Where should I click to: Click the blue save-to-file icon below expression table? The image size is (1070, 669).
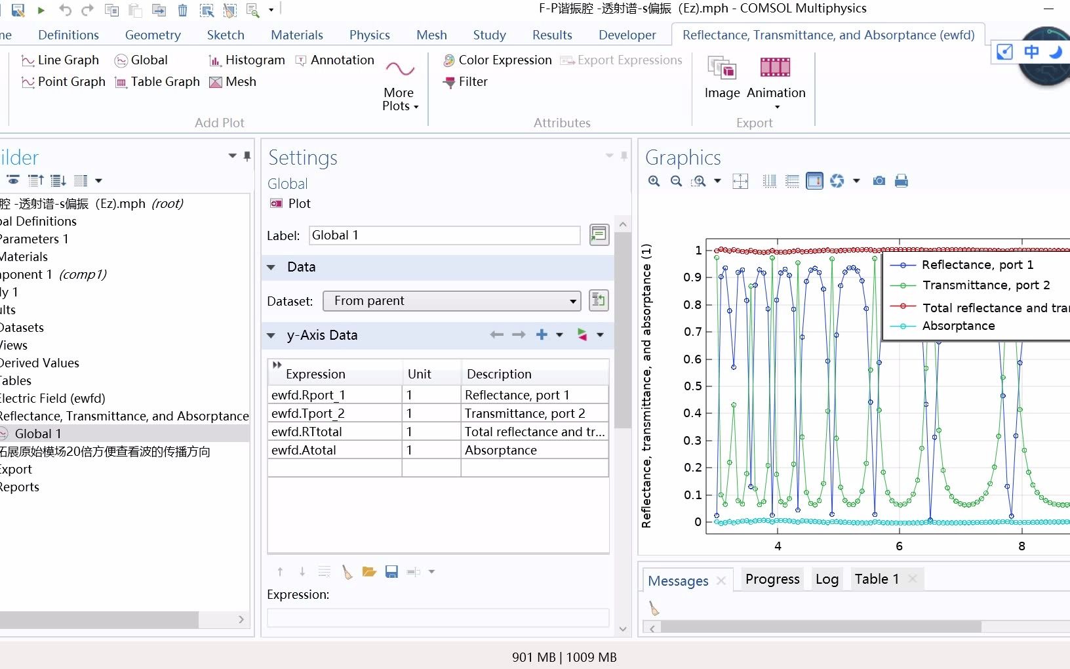(391, 572)
